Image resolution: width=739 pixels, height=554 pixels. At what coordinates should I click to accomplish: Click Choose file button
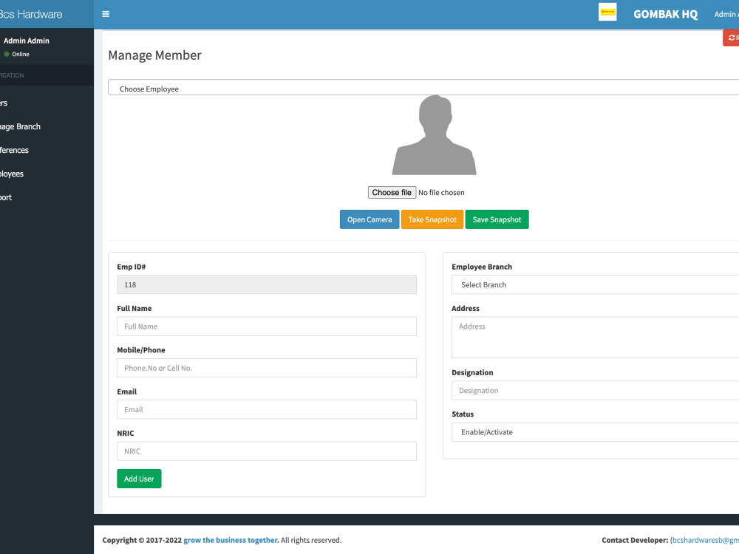click(x=392, y=192)
